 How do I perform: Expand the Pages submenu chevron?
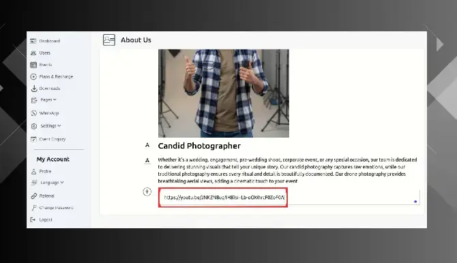point(55,99)
